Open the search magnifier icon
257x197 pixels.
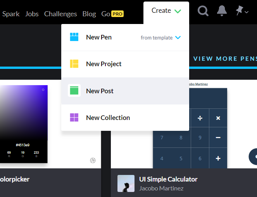(x=203, y=11)
